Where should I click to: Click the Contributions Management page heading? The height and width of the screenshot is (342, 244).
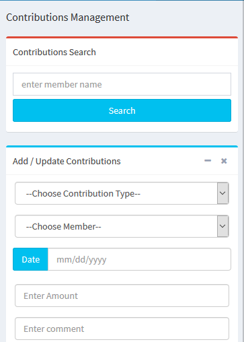(67, 18)
